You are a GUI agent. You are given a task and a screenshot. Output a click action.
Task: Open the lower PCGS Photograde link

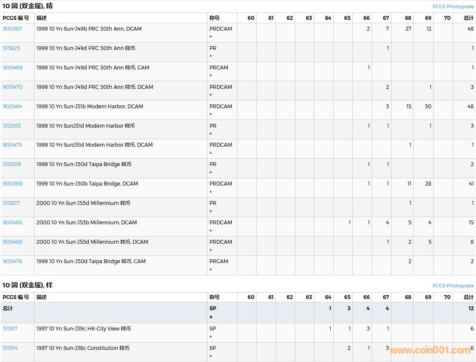[453, 286]
